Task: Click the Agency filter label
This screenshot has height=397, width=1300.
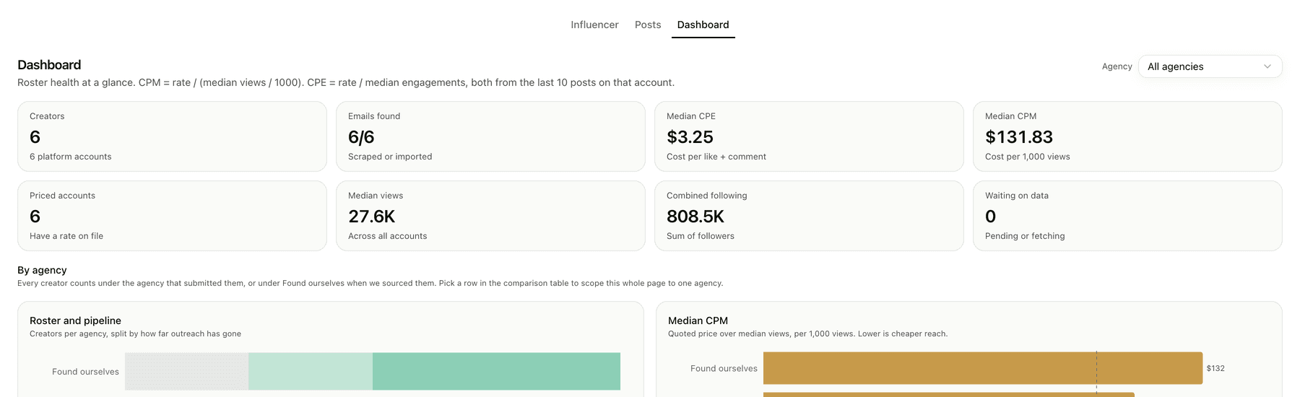Action: point(1117,66)
